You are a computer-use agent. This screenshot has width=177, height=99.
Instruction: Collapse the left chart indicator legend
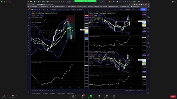(33, 28)
